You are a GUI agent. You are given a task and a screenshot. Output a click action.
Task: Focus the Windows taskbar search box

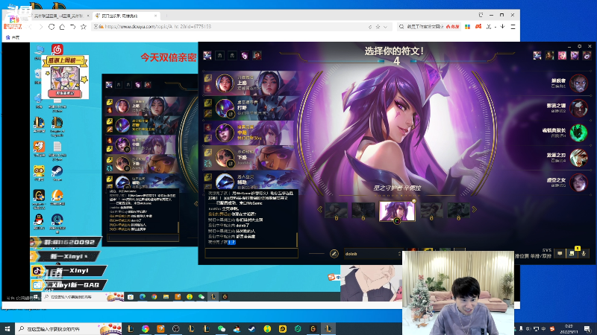pos(69,328)
